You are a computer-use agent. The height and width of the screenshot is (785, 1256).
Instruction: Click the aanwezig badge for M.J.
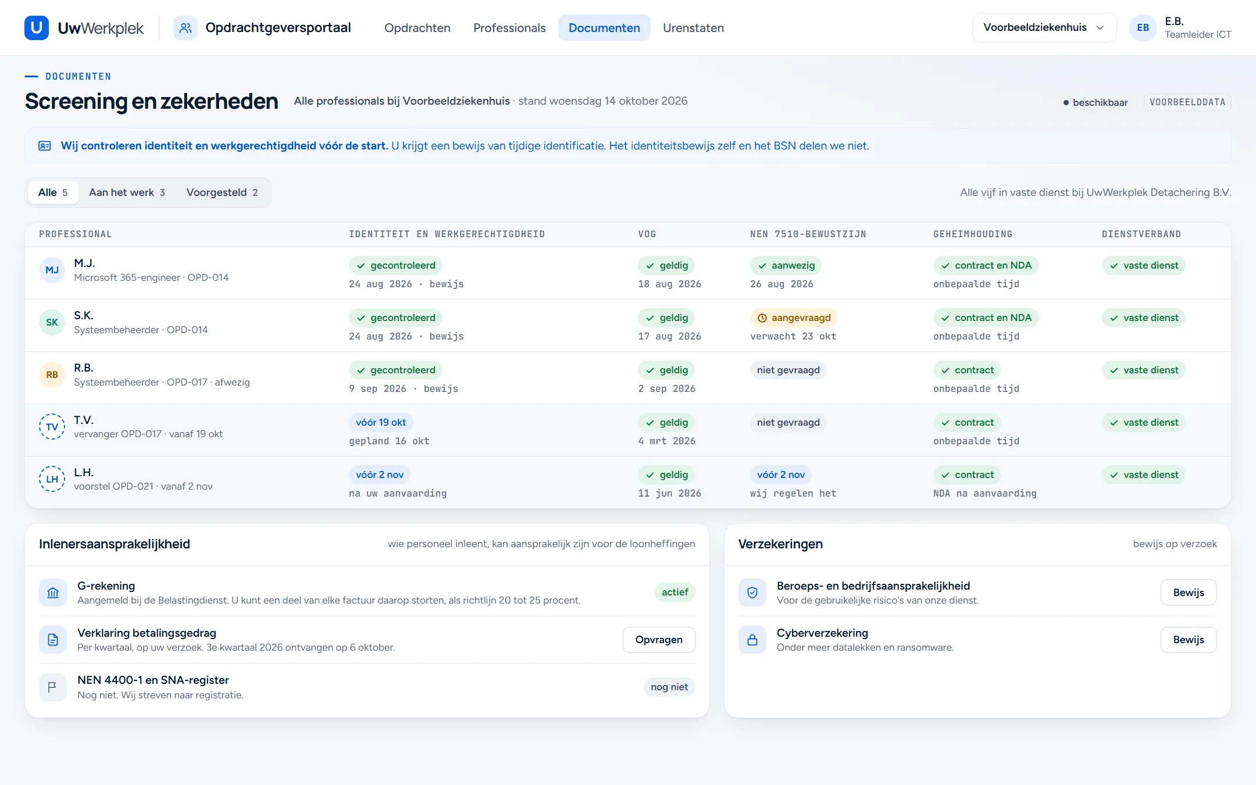point(786,266)
